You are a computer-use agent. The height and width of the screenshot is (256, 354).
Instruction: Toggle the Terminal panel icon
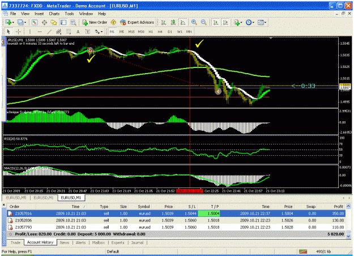(63, 22)
